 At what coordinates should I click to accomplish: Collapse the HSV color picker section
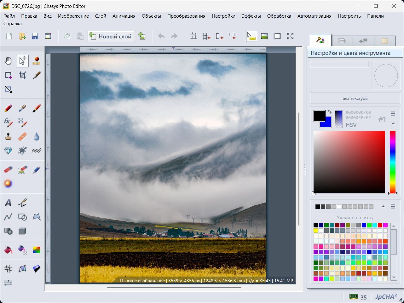pyautogui.click(x=393, y=123)
